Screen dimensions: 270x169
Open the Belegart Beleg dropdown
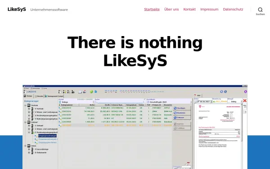[x=241, y=102]
